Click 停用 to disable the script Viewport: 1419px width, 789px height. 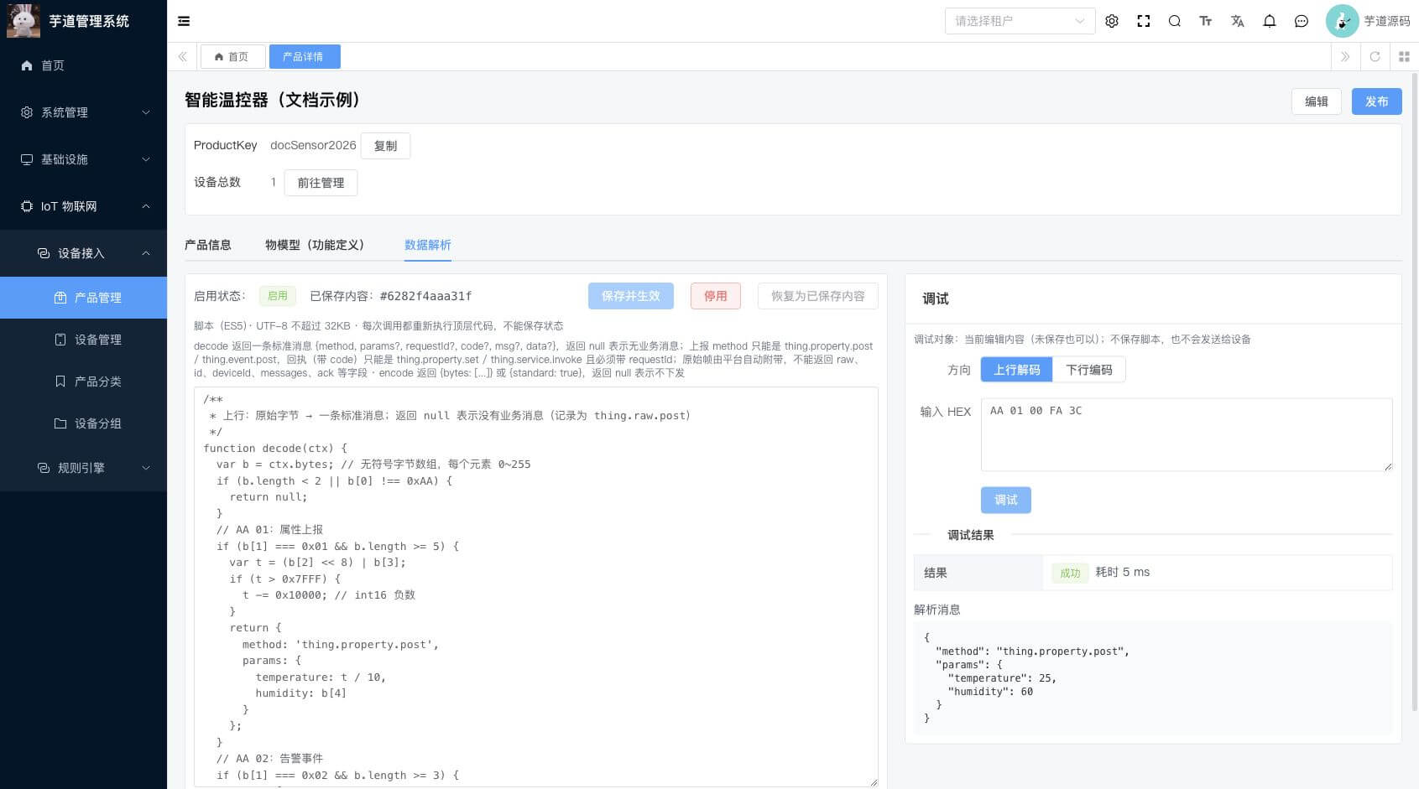715,295
